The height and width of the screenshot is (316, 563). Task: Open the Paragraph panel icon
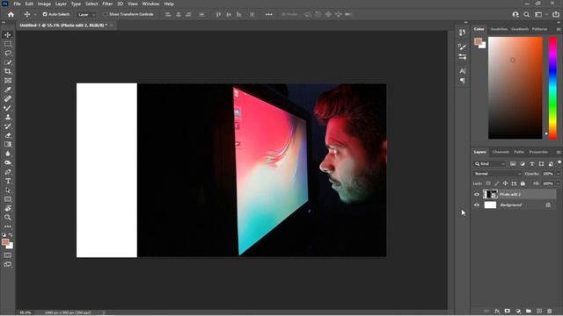(462, 81)
